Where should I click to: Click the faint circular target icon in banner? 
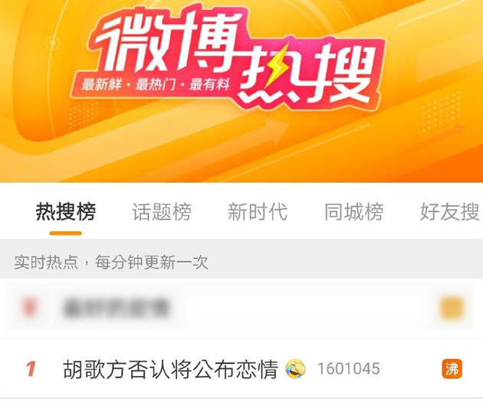click(x=54, y=42)
